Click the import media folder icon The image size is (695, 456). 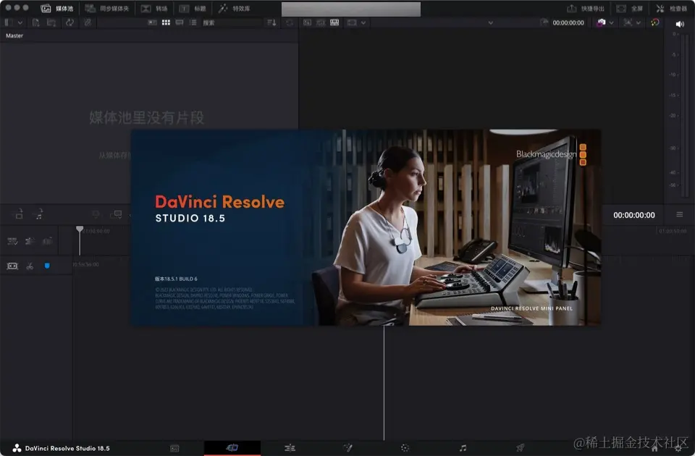click(51, 22)
